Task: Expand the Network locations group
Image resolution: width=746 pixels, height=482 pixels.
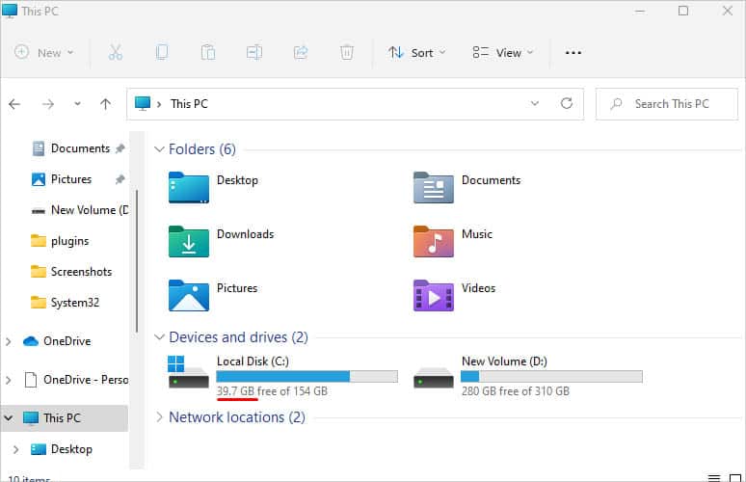Action: [x=159, y=416]
